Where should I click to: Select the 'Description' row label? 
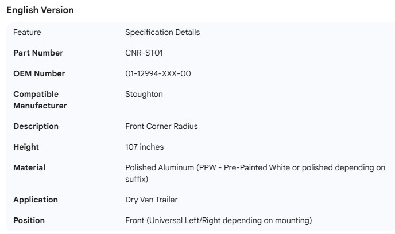coord(36,126)
